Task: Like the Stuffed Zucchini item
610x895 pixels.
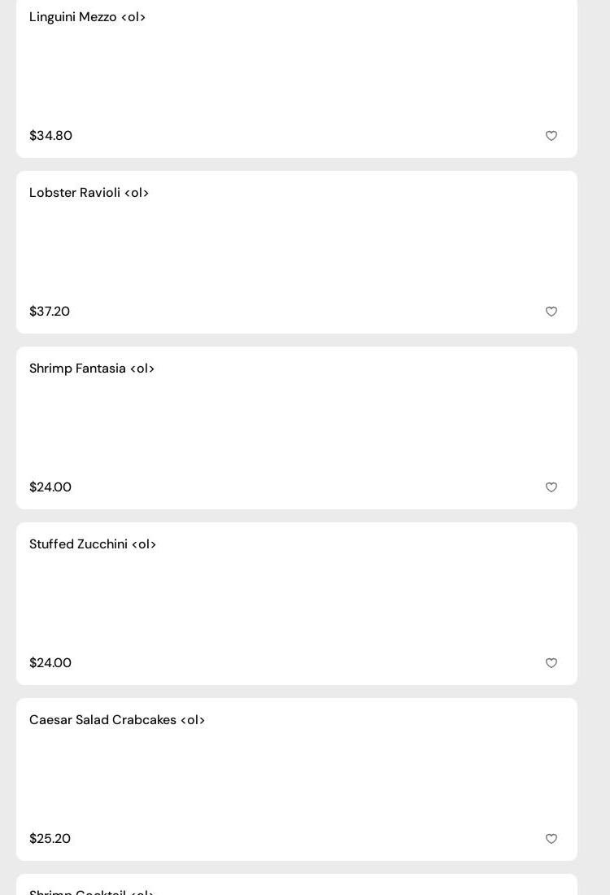Action: [x=551, y=663]
